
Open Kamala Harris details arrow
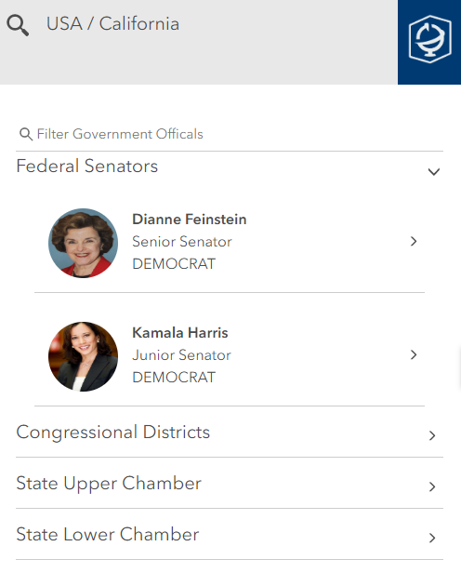click(x=414, y=354)
